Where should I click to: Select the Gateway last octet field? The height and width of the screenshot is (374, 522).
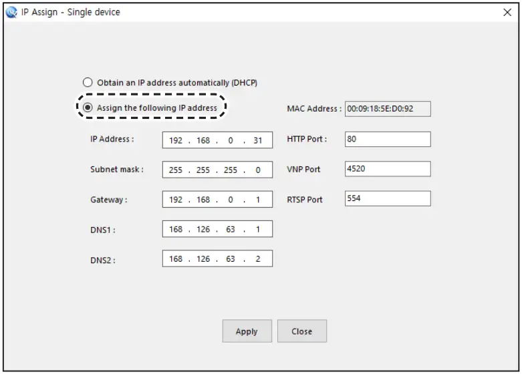coord(258,200)
